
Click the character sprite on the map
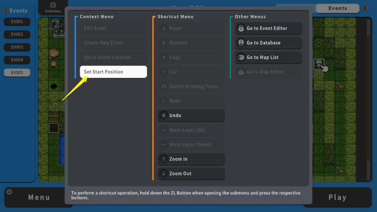pyautogui.click(x=319, y=64)
